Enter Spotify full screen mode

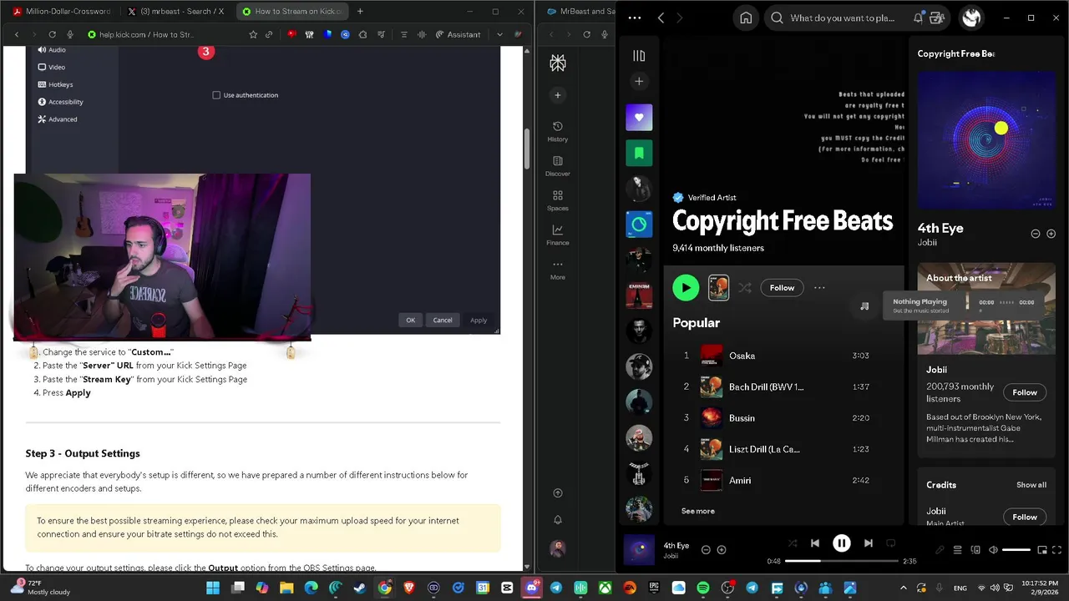1056,550
